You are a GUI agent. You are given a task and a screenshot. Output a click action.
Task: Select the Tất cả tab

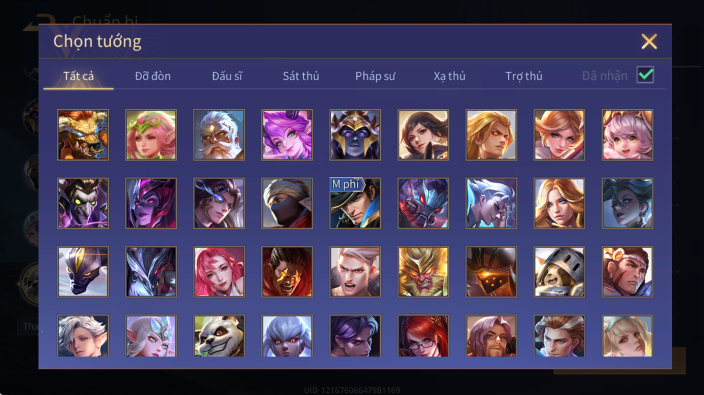click(78, 76)
